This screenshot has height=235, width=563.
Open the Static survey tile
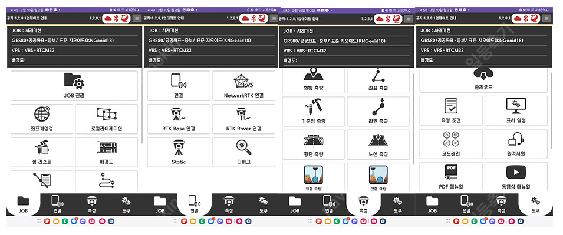click(x=178, y=151)
